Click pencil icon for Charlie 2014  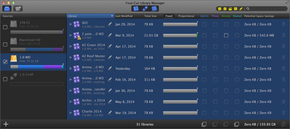point(110,113)
